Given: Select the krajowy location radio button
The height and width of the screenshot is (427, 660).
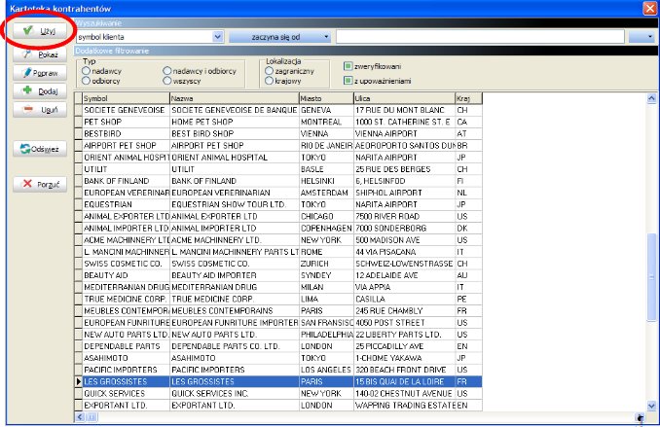Looking at the screenshot, I should pyautogui.click(x=270, y=81).
